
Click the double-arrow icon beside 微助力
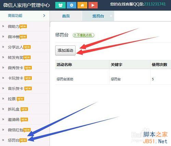[3, 26]
